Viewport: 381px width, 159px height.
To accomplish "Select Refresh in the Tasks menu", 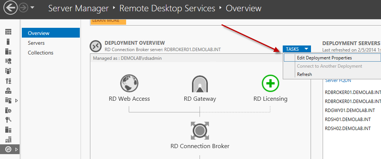I will click(304, 74).
